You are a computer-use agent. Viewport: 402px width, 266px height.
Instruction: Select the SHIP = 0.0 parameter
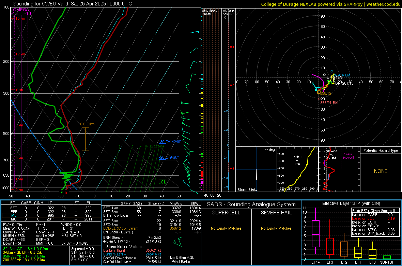point(80,260)
